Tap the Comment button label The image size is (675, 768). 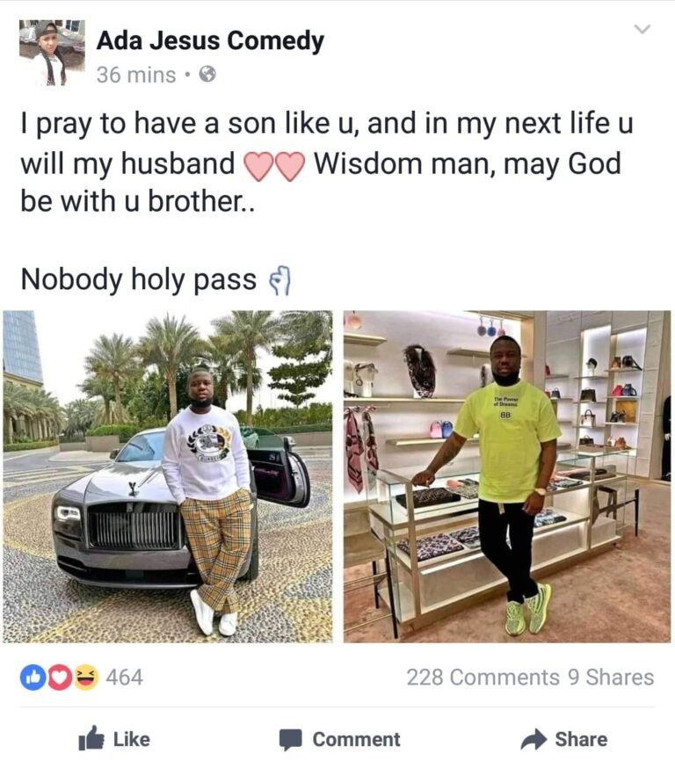pyautogui.click(x=356, y=739)
